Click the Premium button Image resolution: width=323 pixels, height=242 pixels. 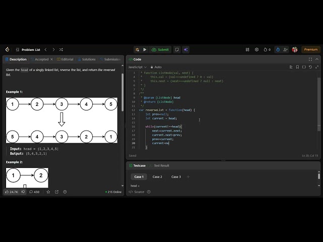(311, 49)
